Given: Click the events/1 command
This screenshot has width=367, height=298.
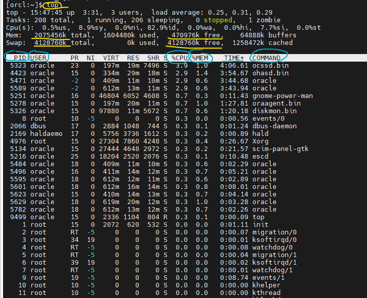Looking at the screenshot, I should pyautogui.click(x=268, y=278).
